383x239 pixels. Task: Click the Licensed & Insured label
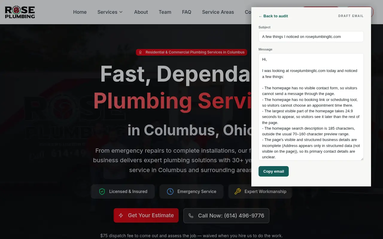(x=128, y=191)
